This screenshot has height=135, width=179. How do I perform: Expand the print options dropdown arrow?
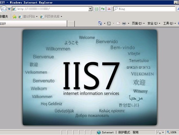coord(128,23)
